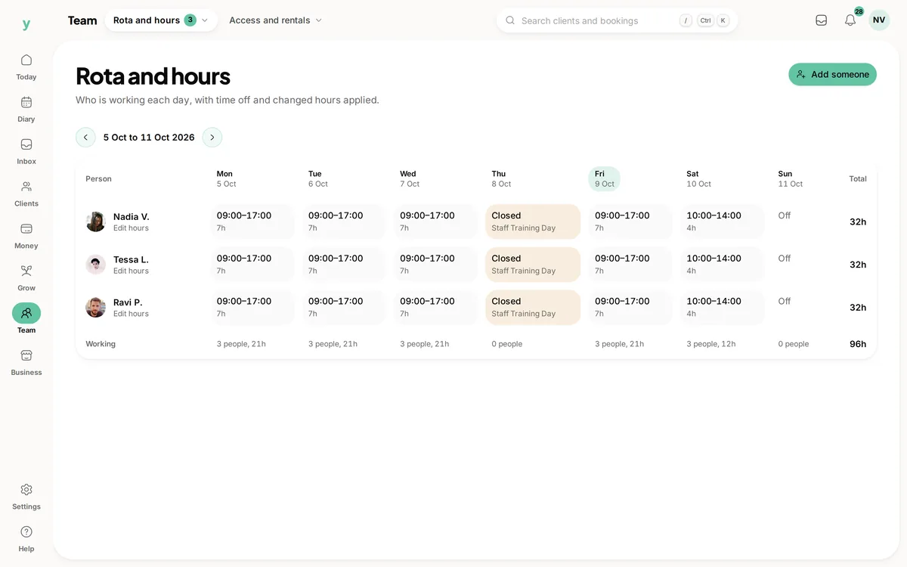
Task: Open the Inbox sidebar icon
Action: click(26, 144)
